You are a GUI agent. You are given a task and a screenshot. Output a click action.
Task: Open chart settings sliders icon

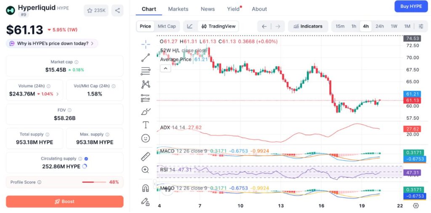point(421,26)
